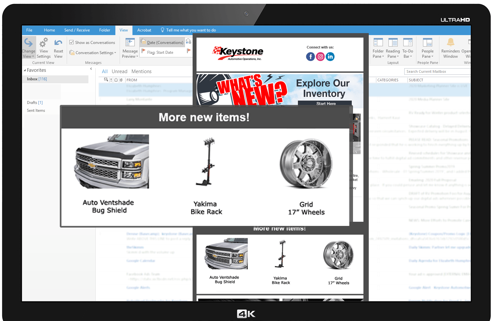Open the Sent Items folder
This screenshot has width=493, height=321.
36,110
